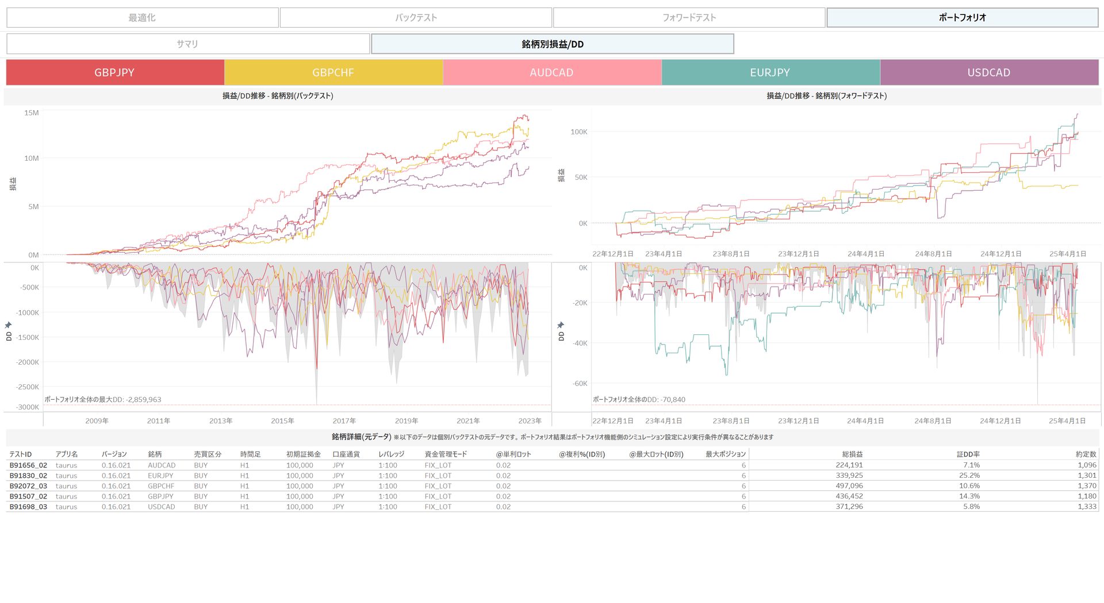
Task: Select the B92072_03 GBPCHF row
Action: point(28,486)
